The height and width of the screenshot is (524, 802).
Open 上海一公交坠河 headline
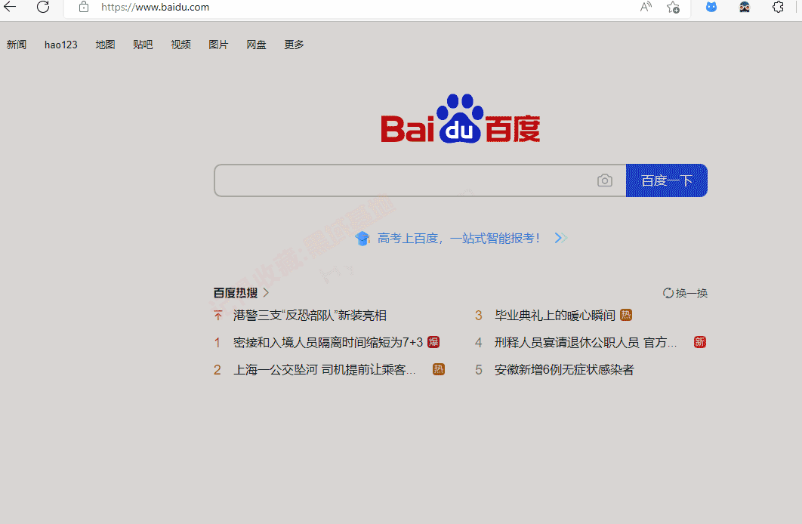(x=324, y=370)
